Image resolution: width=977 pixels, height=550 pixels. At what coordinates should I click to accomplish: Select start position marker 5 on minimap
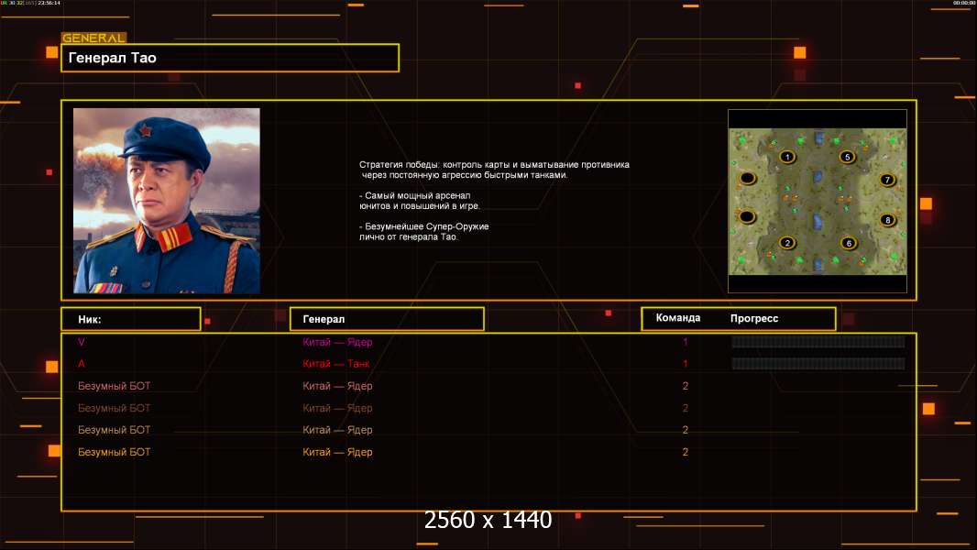(x=847, y=157)
